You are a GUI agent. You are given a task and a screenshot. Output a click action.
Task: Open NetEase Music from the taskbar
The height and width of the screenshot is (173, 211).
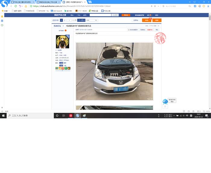[x=71, y=116]
